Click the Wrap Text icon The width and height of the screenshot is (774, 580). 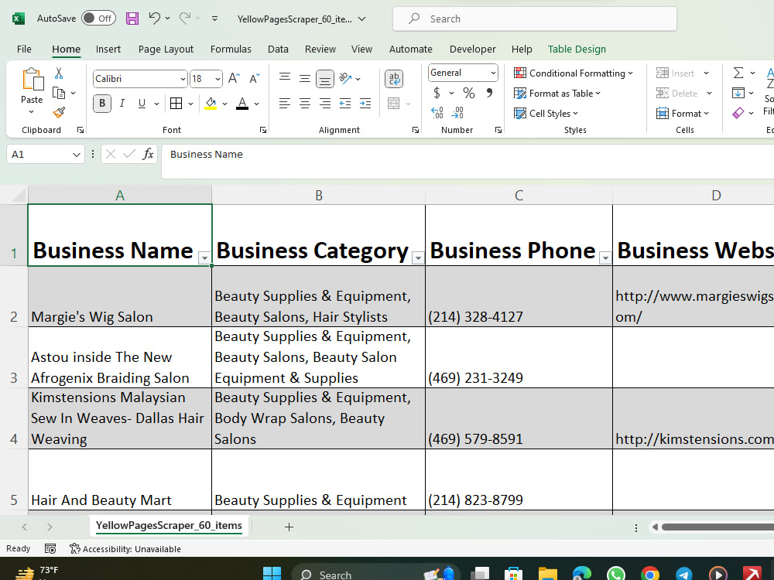pyautogui.click(x=394, y=78)
